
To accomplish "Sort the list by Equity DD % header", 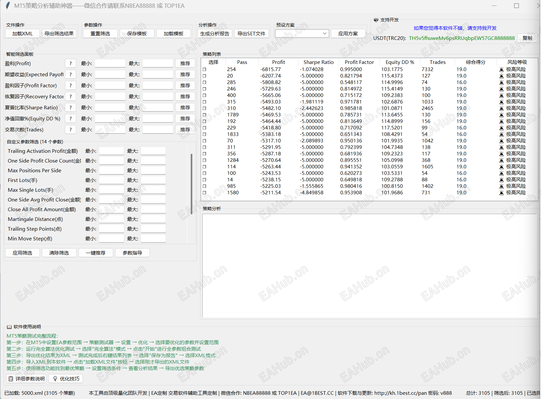I will pyautogui.click(x=400, y=62).
